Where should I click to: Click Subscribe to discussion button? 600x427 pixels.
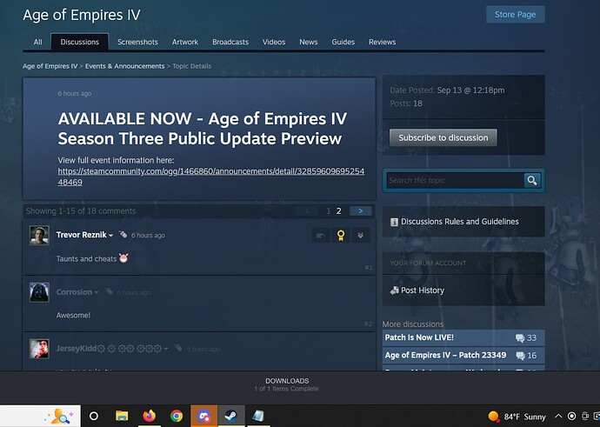[x=443, y=137]
